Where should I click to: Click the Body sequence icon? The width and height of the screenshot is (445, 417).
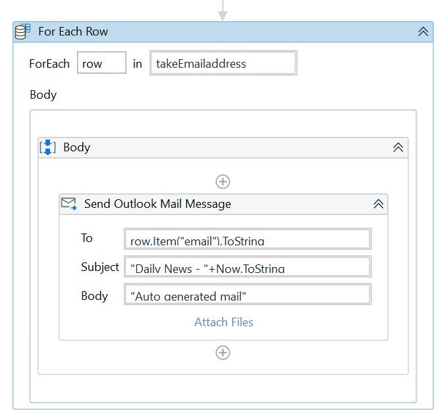click(x=47, y=147)
